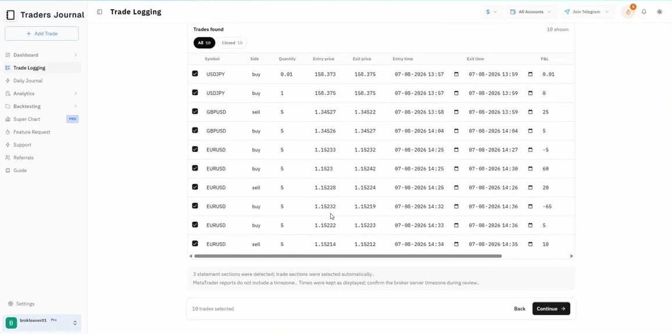Click the Settings gear icon

pyautogui.click(x=10, y=304)
